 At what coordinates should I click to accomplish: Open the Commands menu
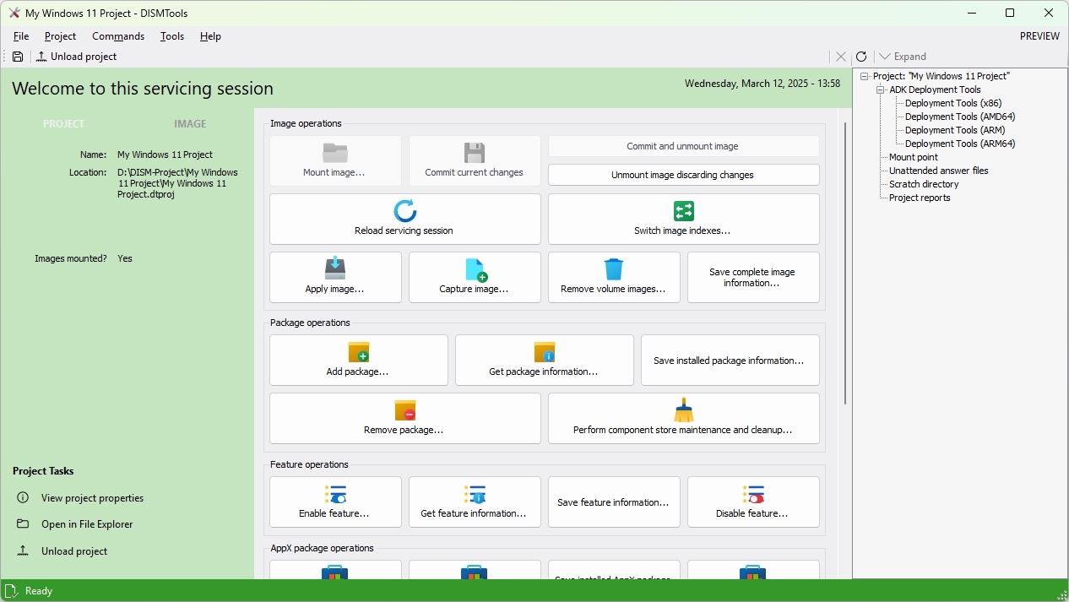point(118,36)
